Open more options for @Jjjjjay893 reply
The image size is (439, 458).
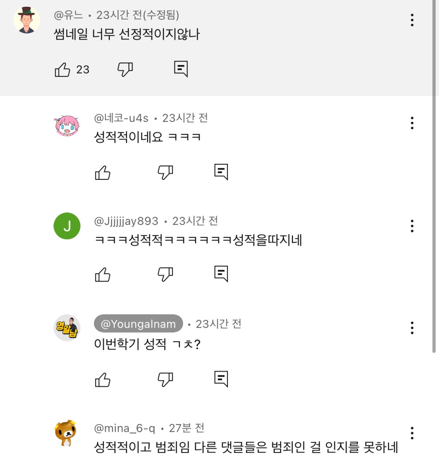pos(412,226)
